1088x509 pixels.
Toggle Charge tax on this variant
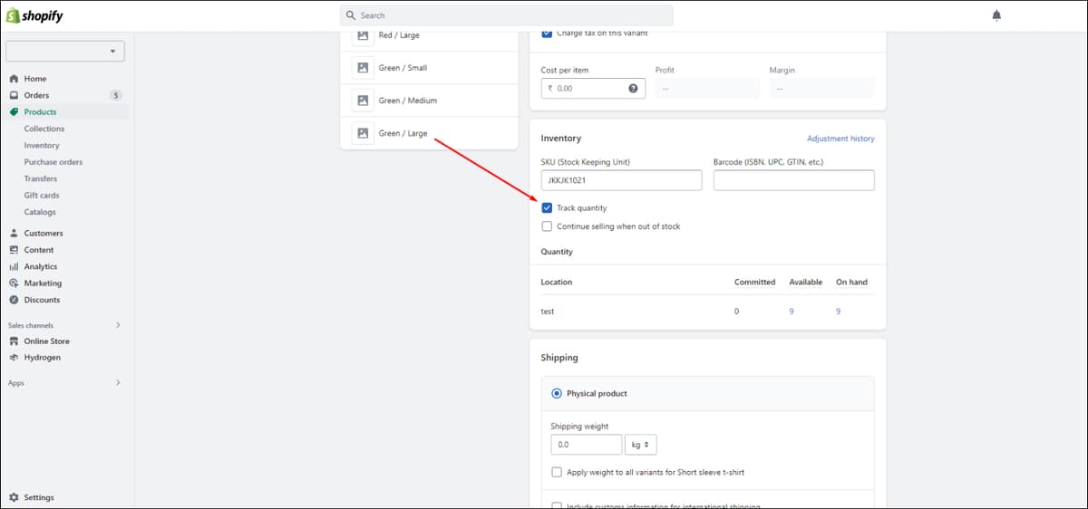pyautogui.click(x=547, y=34)
